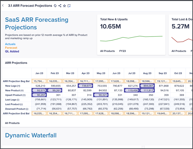Click the QL Added legend label
The image size is (193, 149).
12,51
